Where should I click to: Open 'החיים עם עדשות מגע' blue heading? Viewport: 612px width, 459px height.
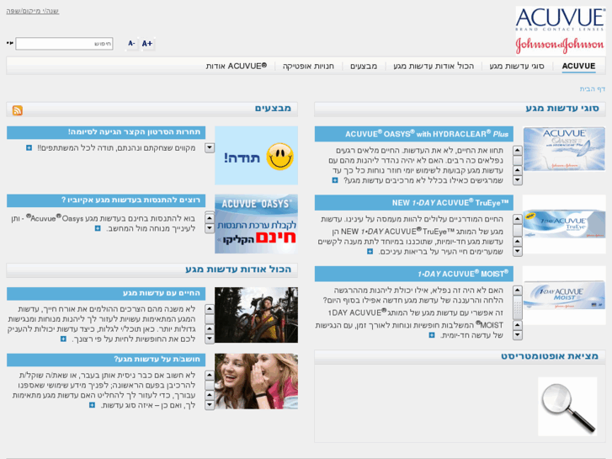click(x=106, y=293)
